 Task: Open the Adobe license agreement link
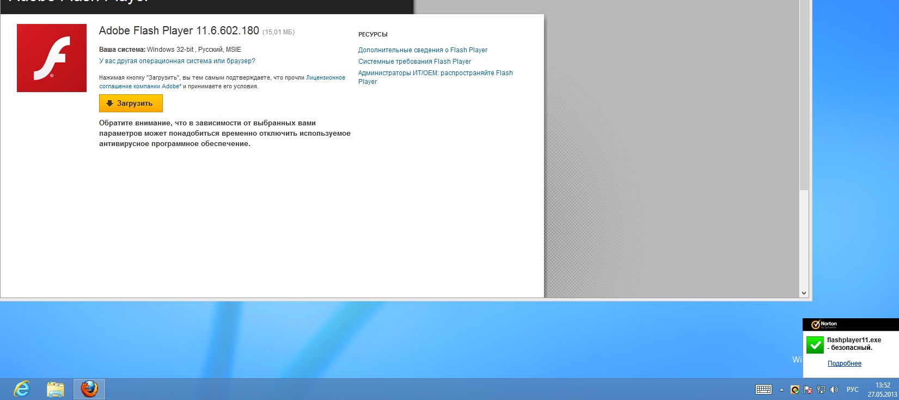[222, 82]
